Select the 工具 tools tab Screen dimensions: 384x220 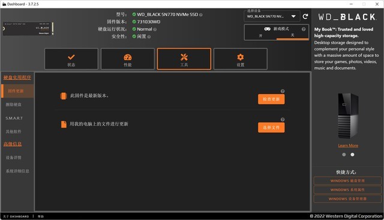[184, 59]
